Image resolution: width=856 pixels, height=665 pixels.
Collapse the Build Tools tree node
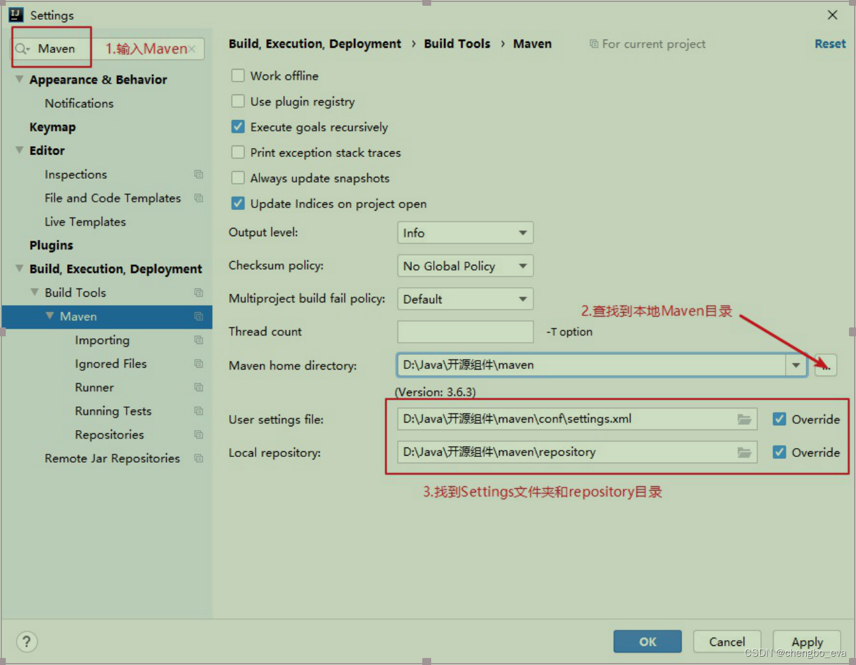pyautogui.click(x=35, y=292)
